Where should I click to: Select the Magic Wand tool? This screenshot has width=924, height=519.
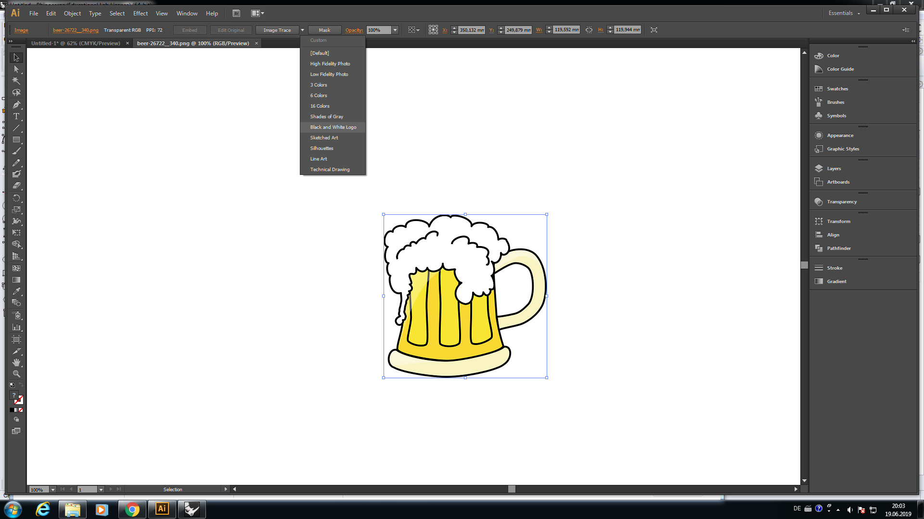[16, 81]
